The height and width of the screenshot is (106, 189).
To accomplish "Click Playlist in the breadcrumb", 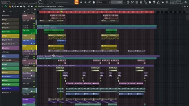I will tap(41, 6).
